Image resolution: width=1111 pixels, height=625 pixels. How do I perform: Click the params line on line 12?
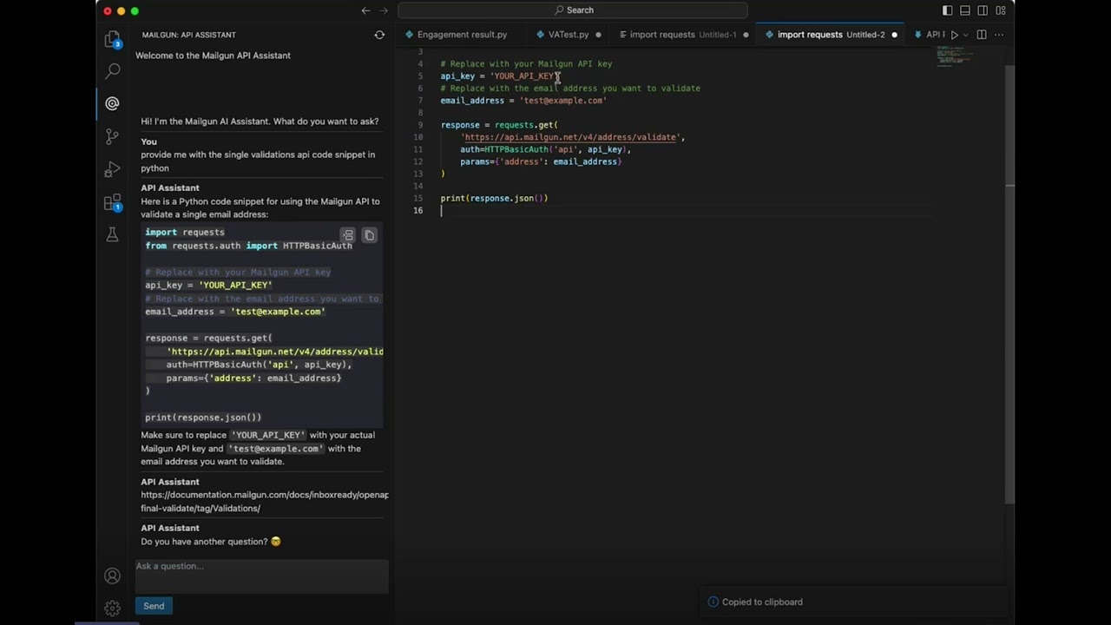541,161
